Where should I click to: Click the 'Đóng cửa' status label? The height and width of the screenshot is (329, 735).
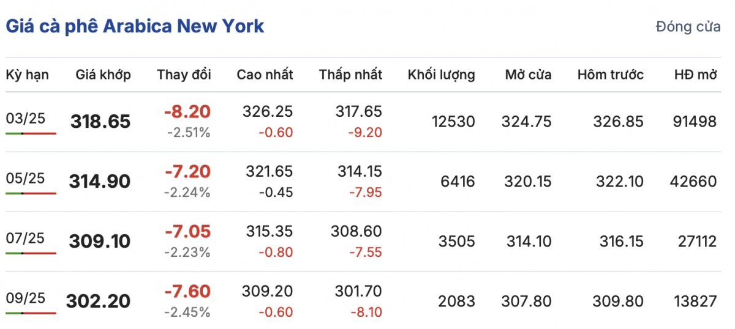click(x=687, y=27)
